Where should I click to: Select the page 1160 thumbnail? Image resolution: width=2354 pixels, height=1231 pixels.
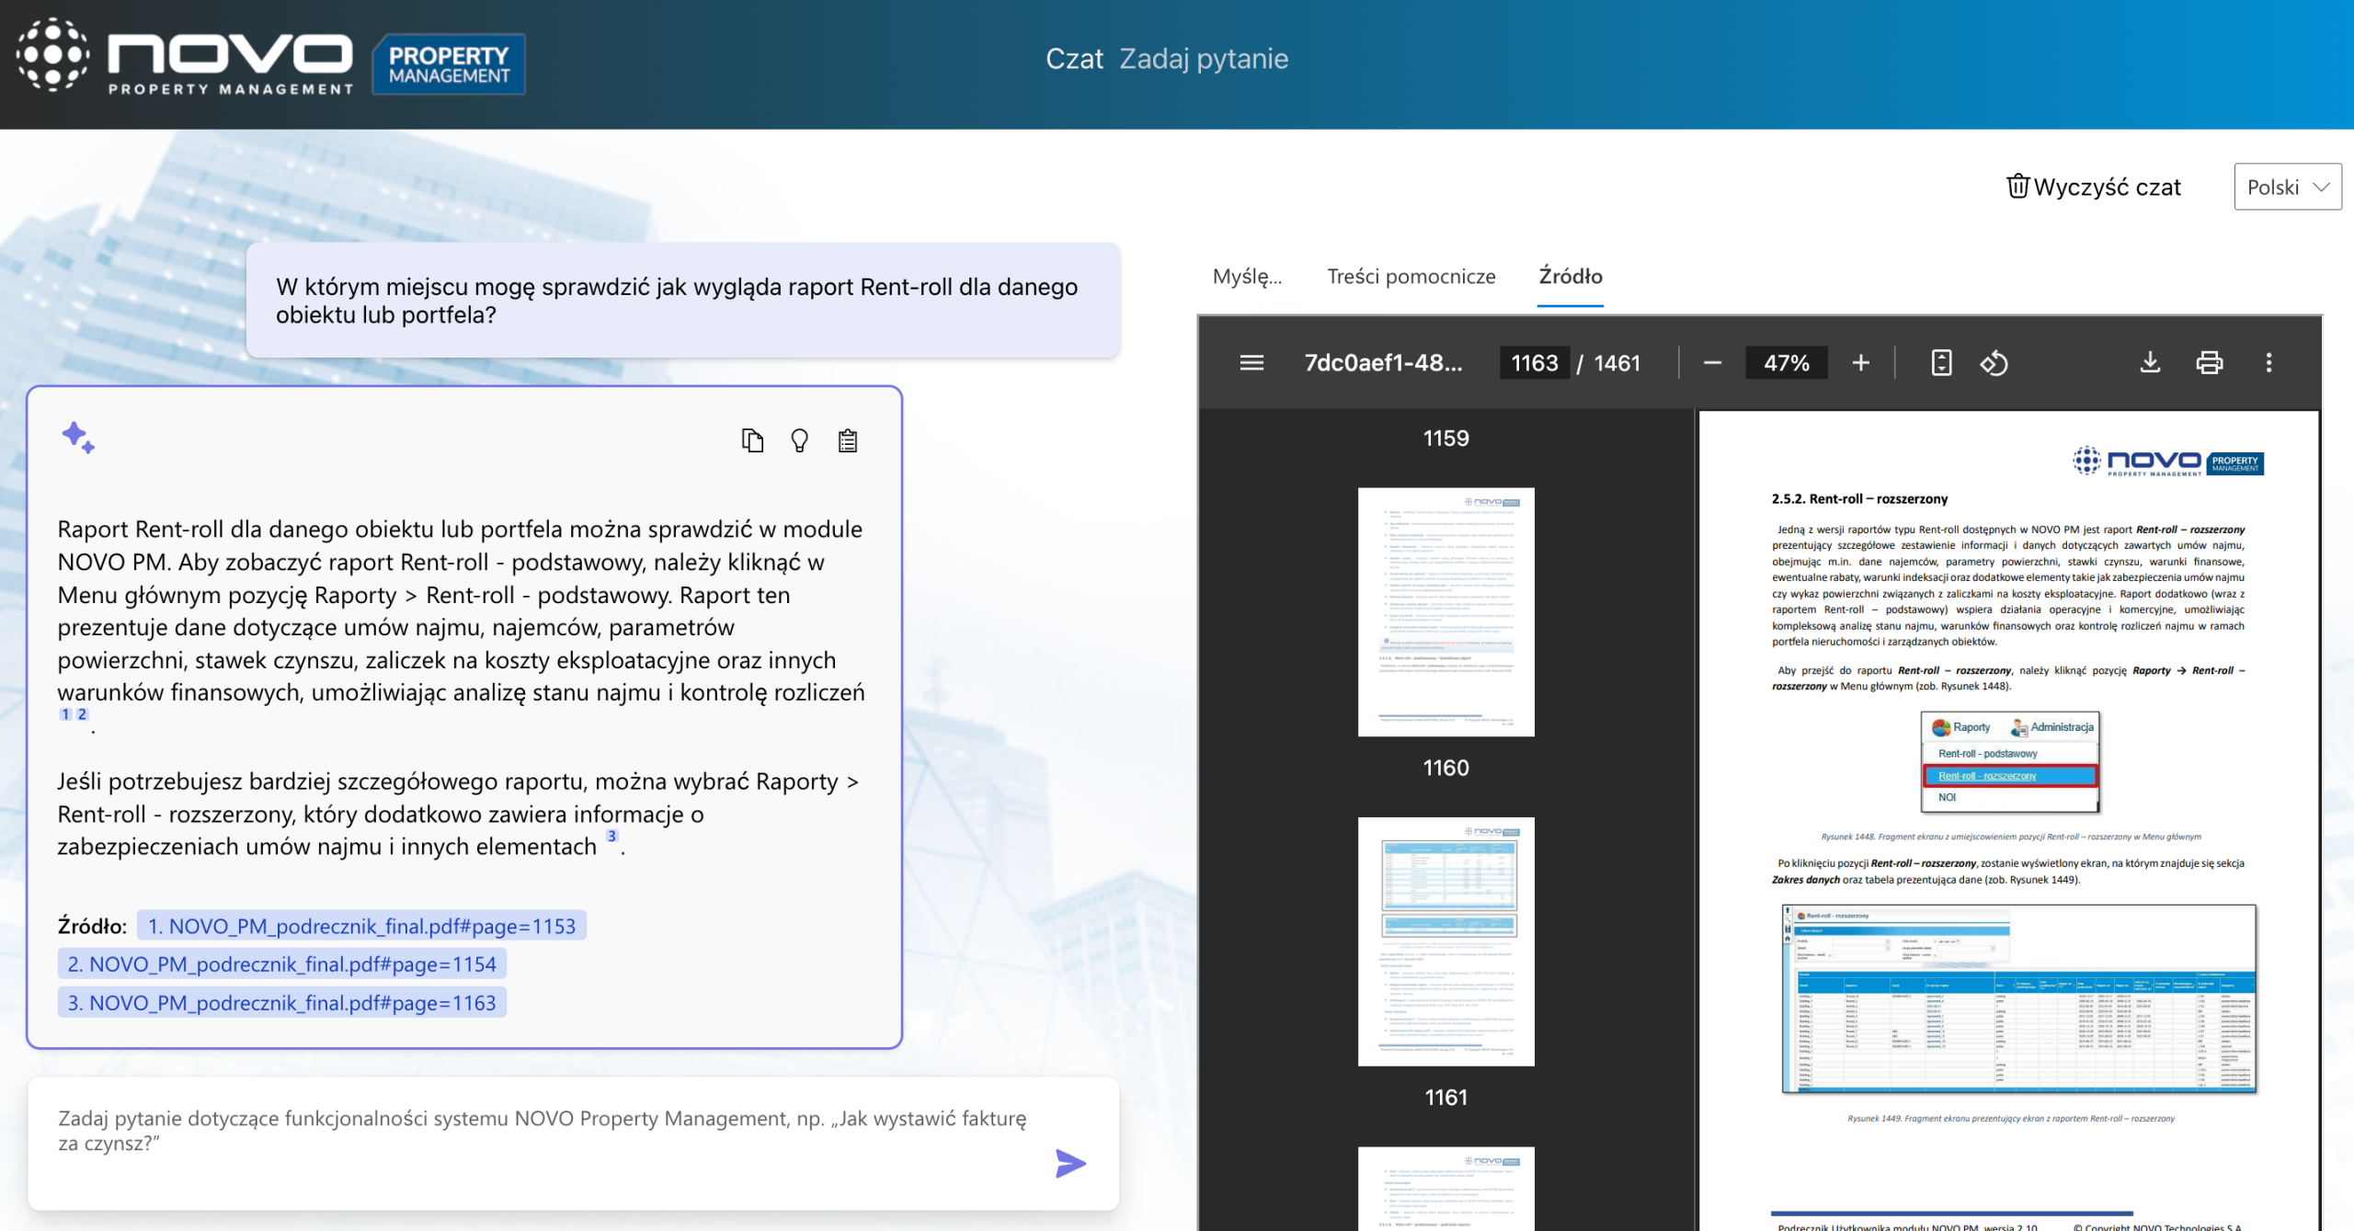coord(1446,941)
